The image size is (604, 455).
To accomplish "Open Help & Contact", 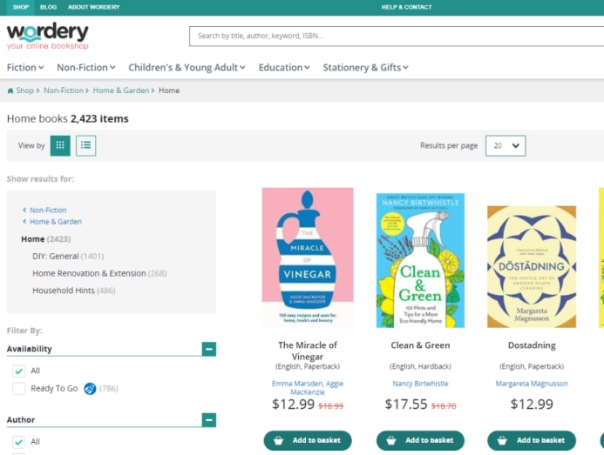I will (x=406, y=7).
